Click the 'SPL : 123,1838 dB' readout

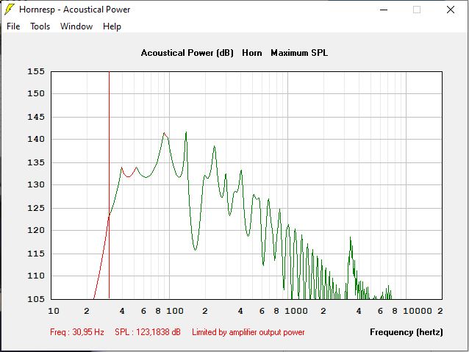point(148,332)
